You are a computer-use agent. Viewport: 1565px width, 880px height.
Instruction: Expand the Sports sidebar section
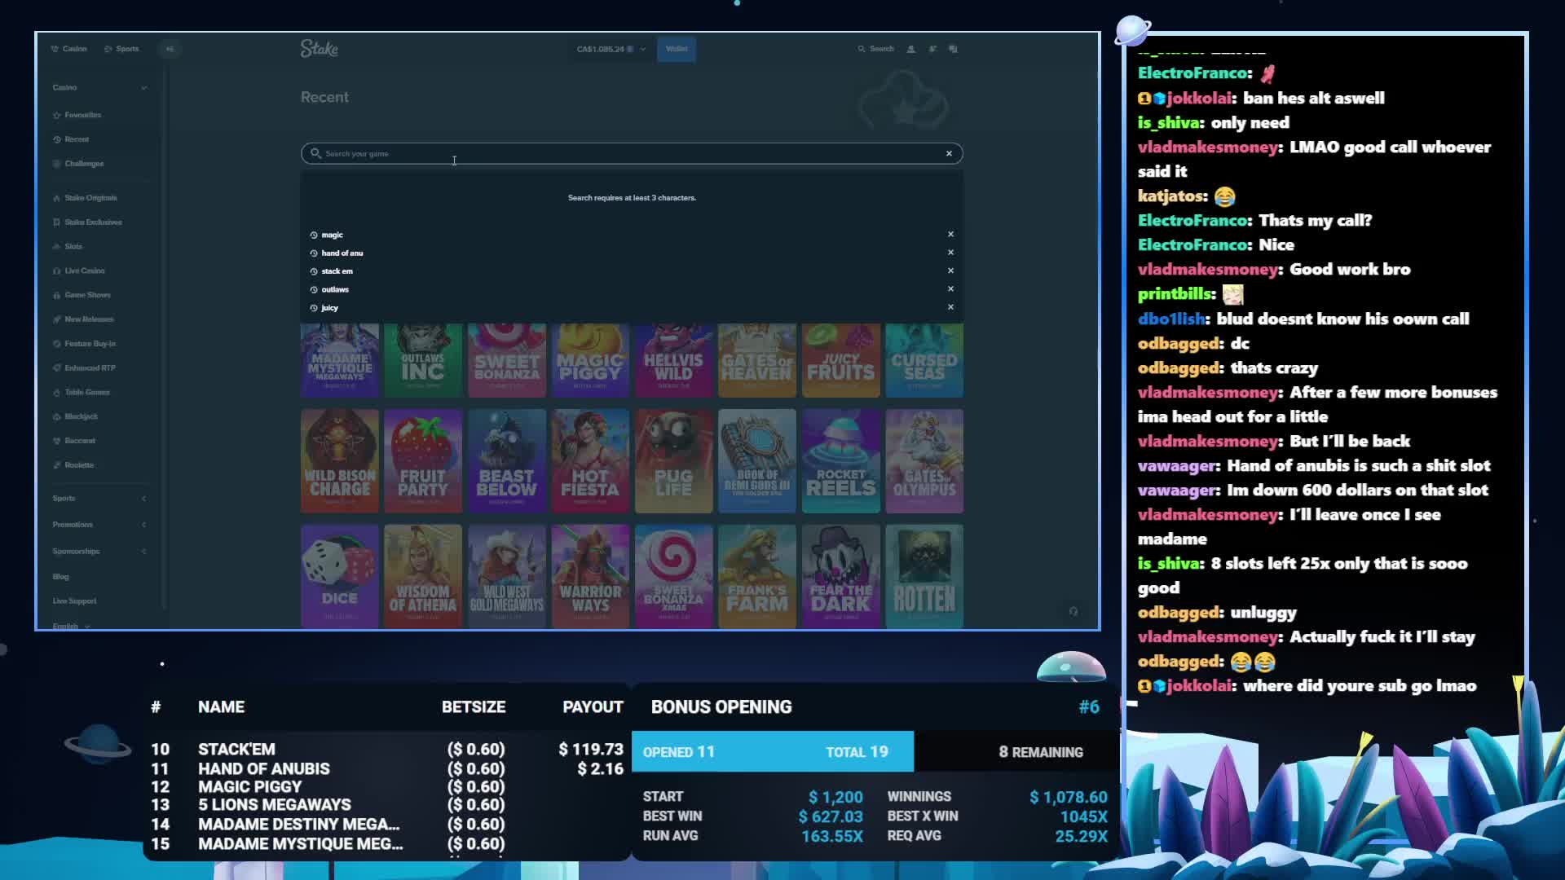[x=144, y=499]
